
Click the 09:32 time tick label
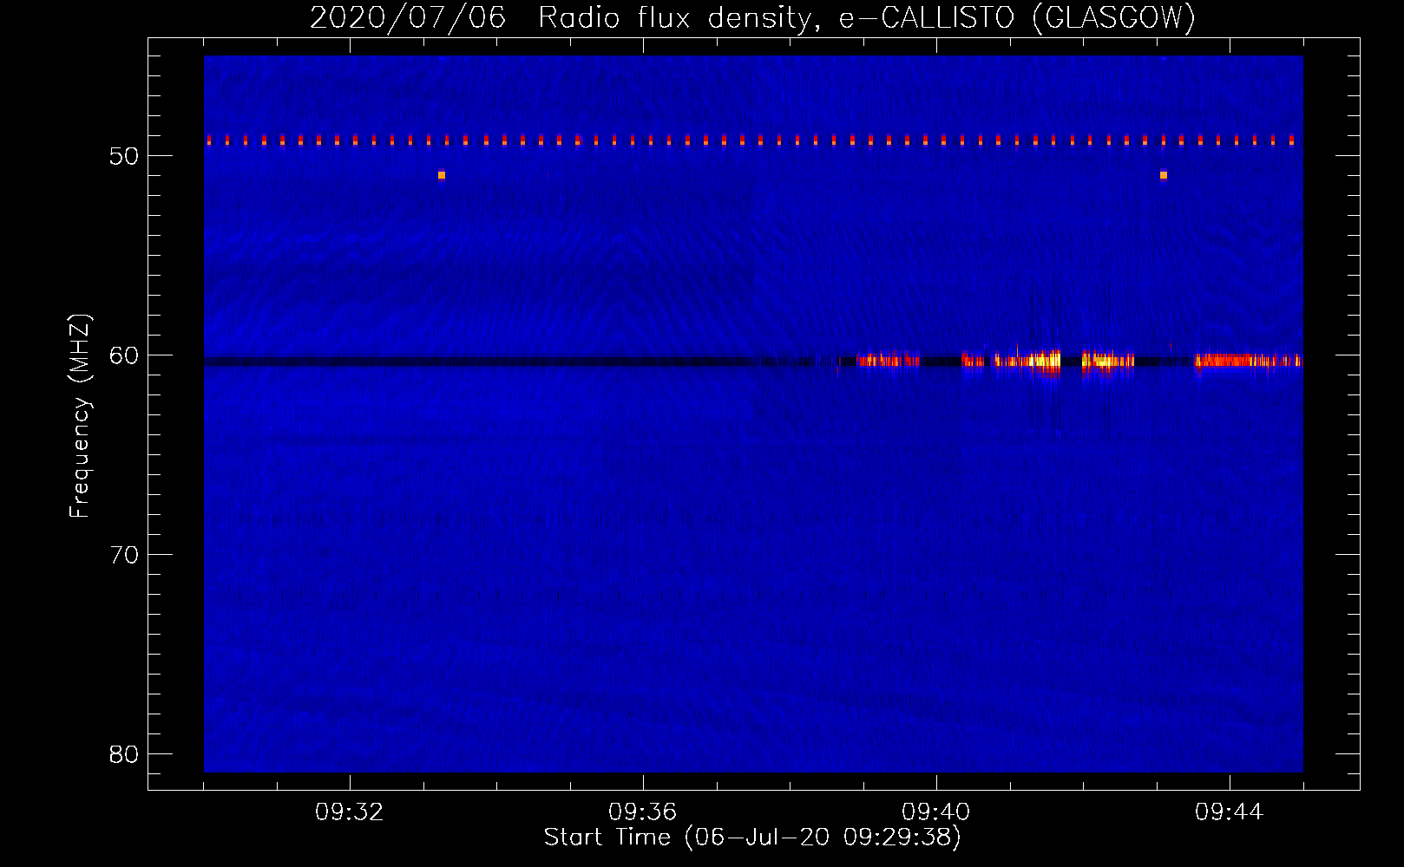click(x=350, y=812)
